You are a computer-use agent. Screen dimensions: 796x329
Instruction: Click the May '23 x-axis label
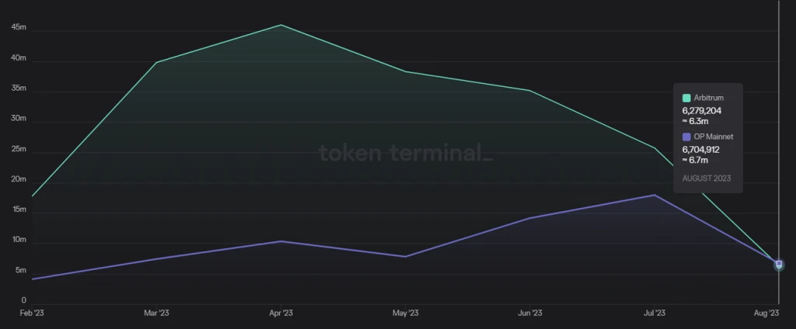(405, 313)
